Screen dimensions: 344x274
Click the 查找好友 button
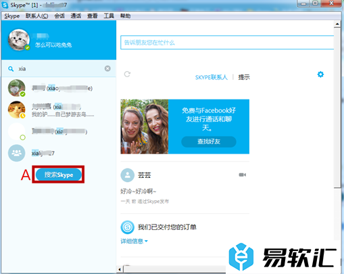tap(209, 141)
